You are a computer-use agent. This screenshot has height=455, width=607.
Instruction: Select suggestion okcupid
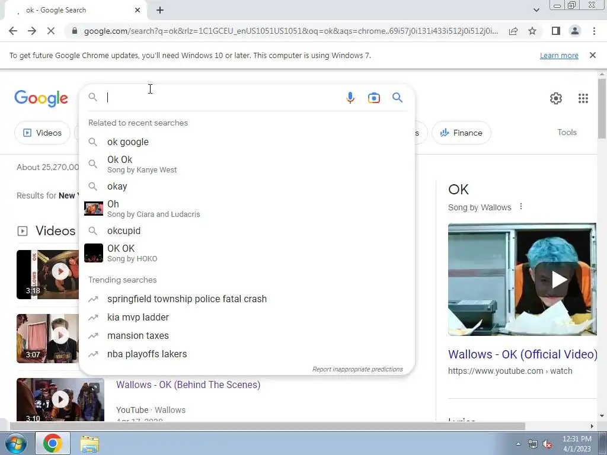tap(247, 231)
